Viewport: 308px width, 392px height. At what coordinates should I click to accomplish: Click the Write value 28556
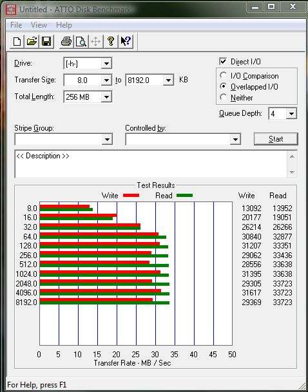pos(251,265)
